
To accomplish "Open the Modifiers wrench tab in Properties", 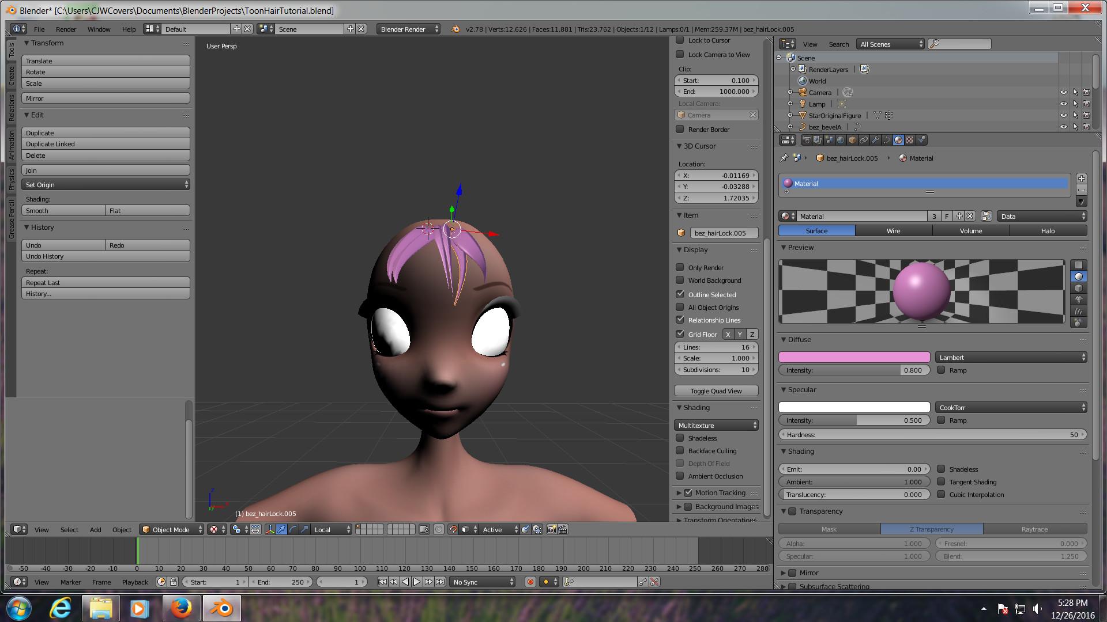I will point(875,140).
